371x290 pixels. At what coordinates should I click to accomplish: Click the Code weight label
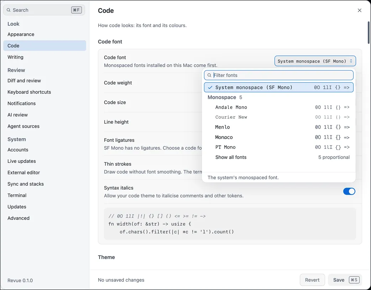[x=118, y=83]
